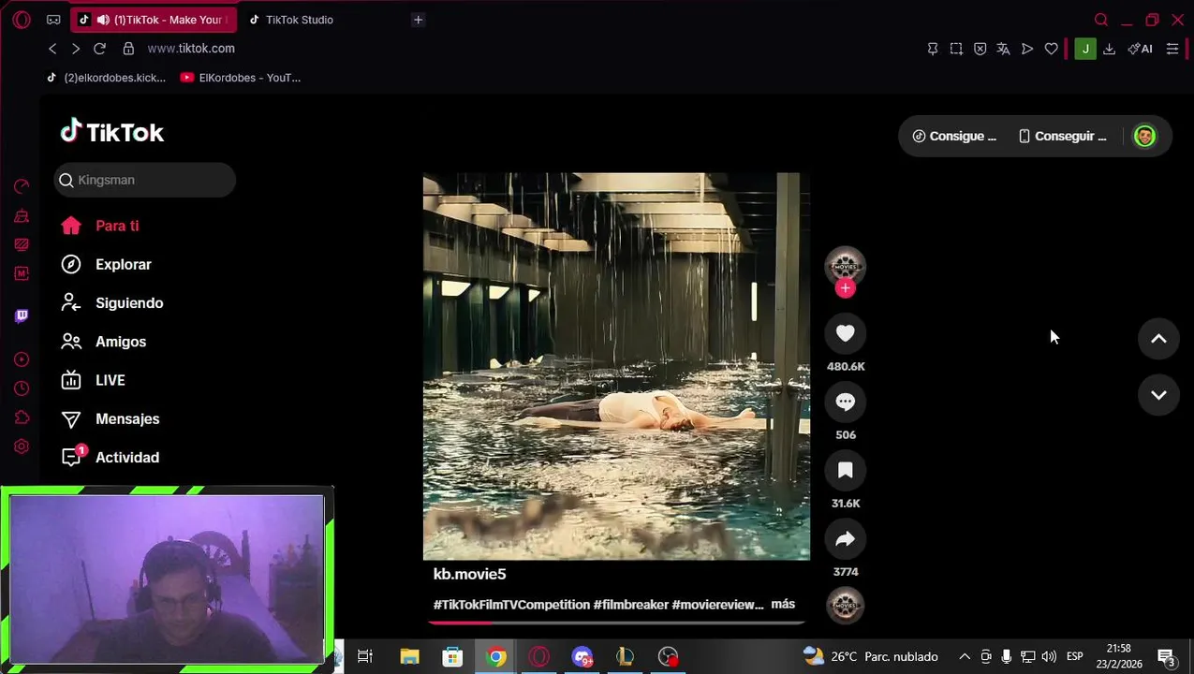1194x674 pixels.
Task: Open the spinning sound disc below share
Action: [x=845, y=605]
